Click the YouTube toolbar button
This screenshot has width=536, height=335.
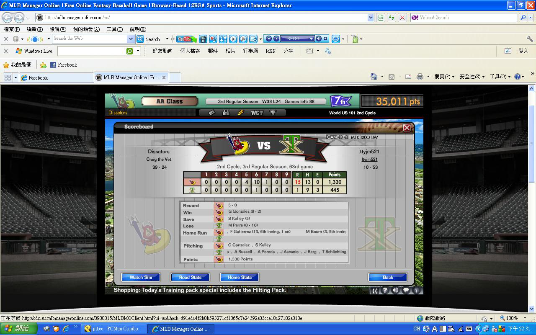[x=186, y=39]
